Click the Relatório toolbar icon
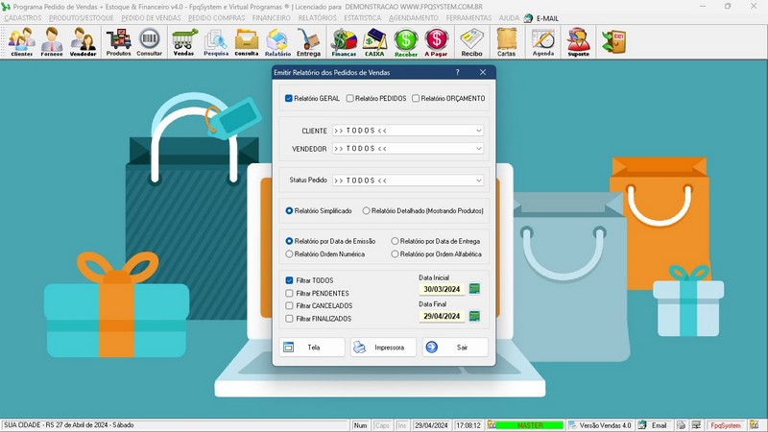This screenshot has height=432, width=768. click(277, 42)
